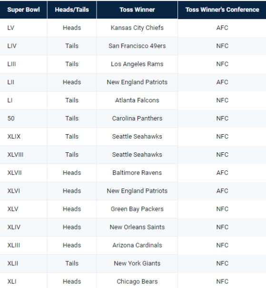Click the 'Heads/Tails' column header
This screenshot has height=288, width=266.
point(72,10)
